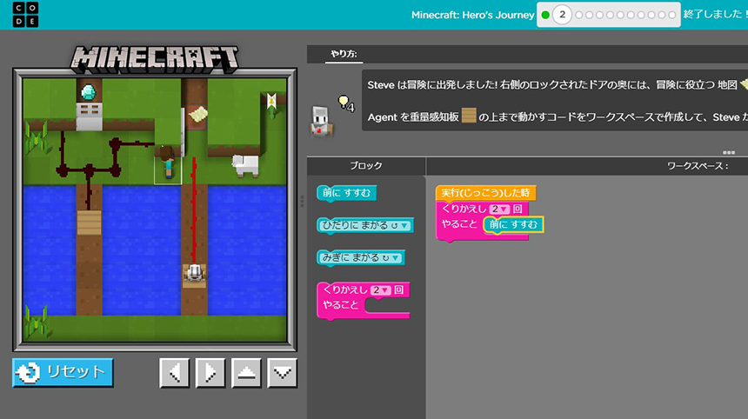Click the current level 2 progress bubble
The width and height of the screenshot is (748, 419).
pos(562,15)
